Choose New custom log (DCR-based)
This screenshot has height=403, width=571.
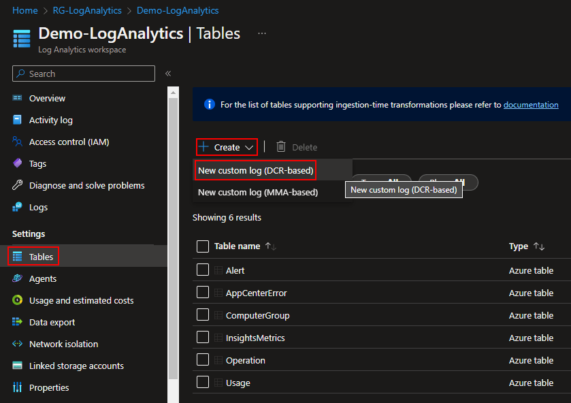(x=256, y=170)
